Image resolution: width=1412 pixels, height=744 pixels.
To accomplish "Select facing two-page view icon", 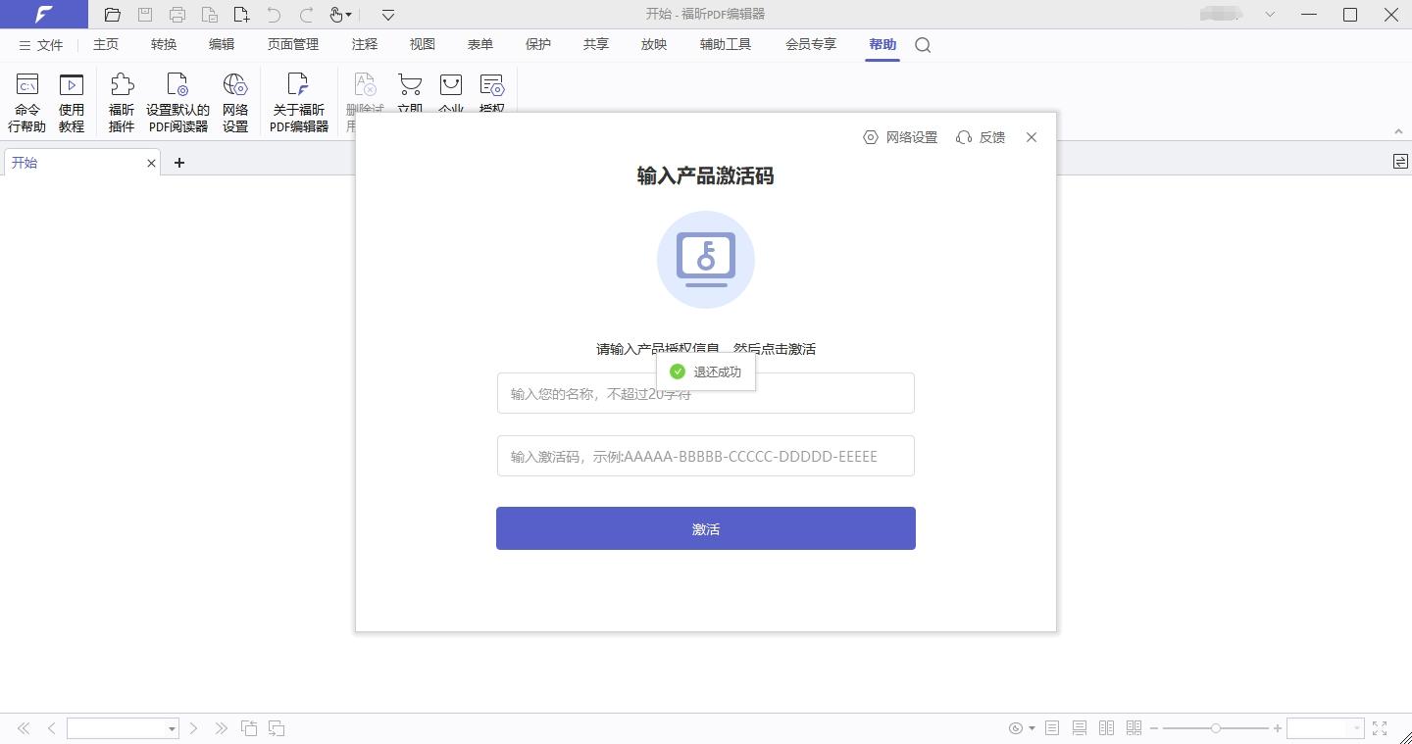I will coord(1106,728).
